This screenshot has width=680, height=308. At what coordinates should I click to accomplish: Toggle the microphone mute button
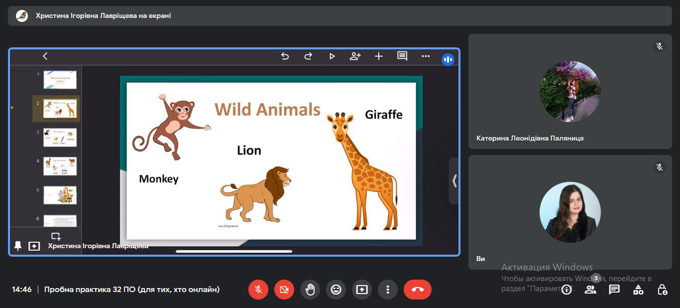point(258,290)
